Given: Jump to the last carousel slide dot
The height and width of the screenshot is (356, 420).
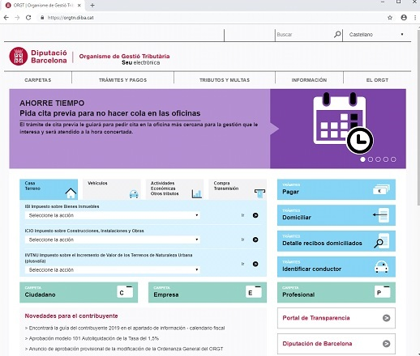Looking at the screenshot, I should 393,159.
